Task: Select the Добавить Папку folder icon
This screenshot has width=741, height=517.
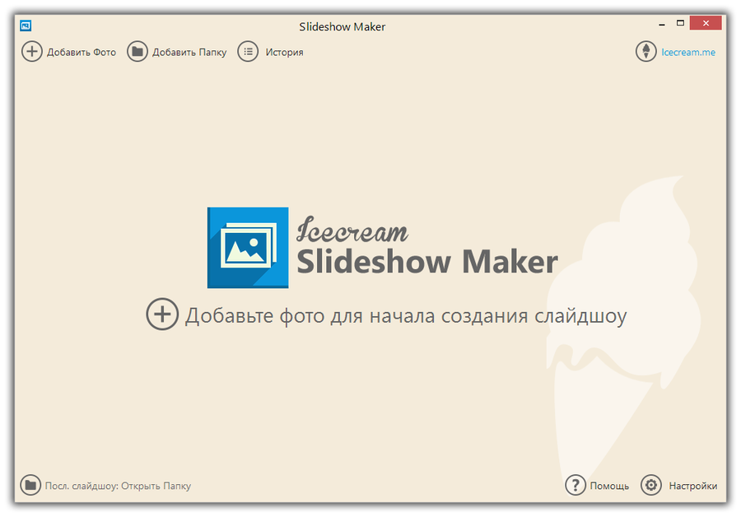Action: pyautogui.click(x=136, y=51)
